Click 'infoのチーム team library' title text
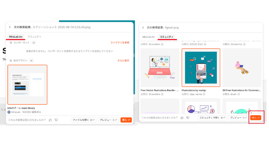This screenshot has height=146, width=269. 21,108
